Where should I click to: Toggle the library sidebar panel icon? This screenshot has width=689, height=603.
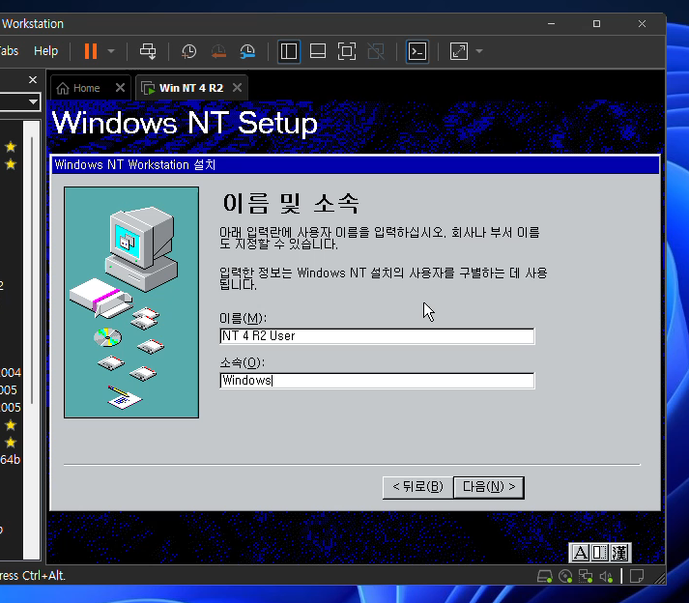coord(289,51)
